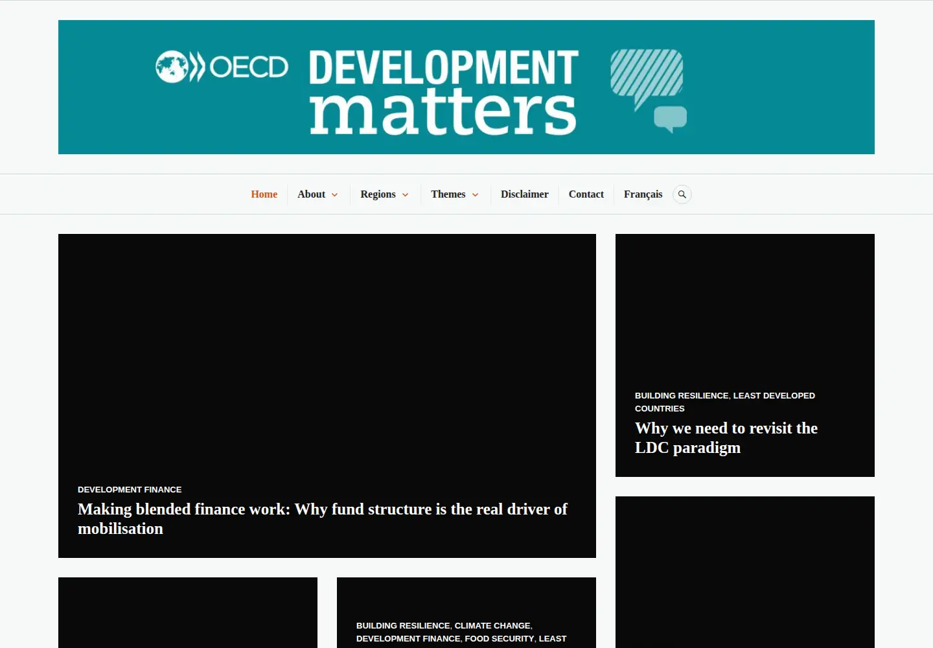Open the Themes menu label
Image resolution: width=933 pixels, height=648 pixels.
point(448,194)
